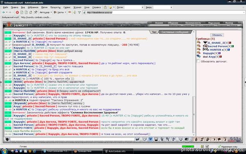Expand the Автоудар dropdown
Viewport: 246px width, 154px height.
[x=46, y=12]
